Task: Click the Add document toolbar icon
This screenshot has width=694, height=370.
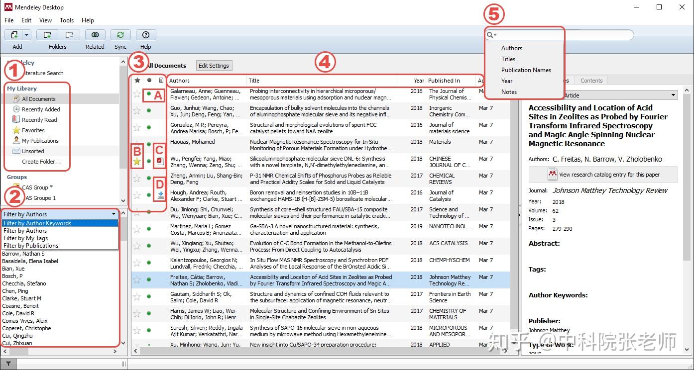Action: [14, 34]
